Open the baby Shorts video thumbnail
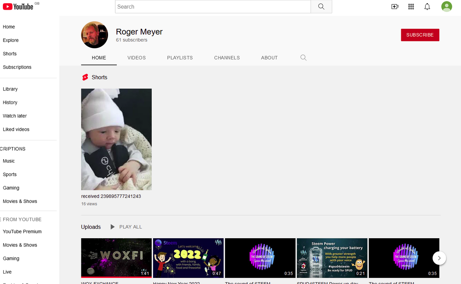The width and height of the screenshot is (461, 284). pyautogui.click(x=116, y=139)
